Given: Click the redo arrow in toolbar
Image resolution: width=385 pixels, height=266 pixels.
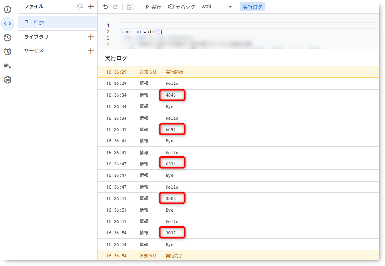Looking at the screenshot, I should pyautogui.click(x=115, y=7).
